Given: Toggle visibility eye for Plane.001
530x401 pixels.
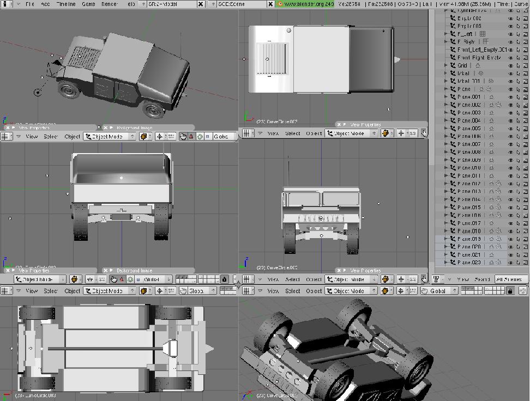Looking at the screenshot, I should [x=510, y=97].
